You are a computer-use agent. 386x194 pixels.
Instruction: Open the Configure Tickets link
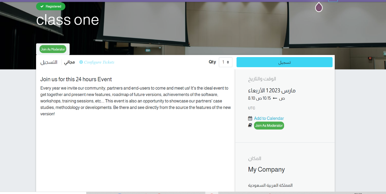[x=99, y=62]
